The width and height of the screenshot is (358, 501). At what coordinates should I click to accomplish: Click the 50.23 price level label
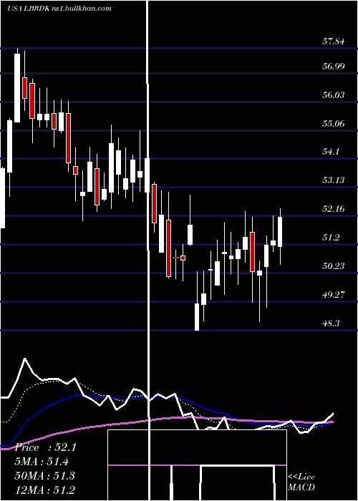(x=334, y=266)
